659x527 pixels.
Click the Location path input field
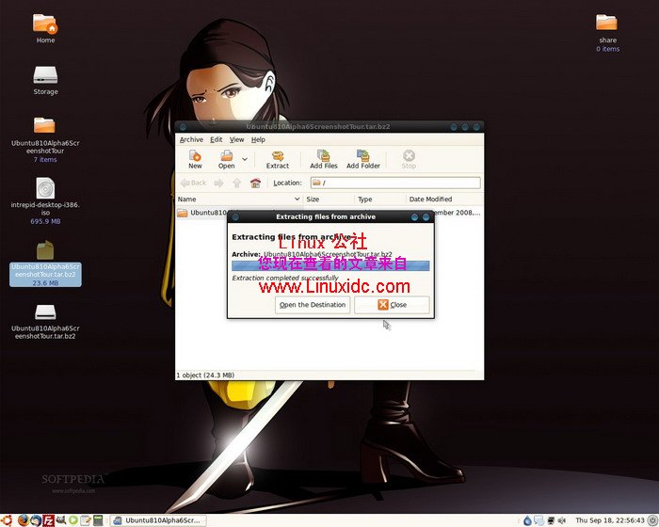(x=395, y=183)
